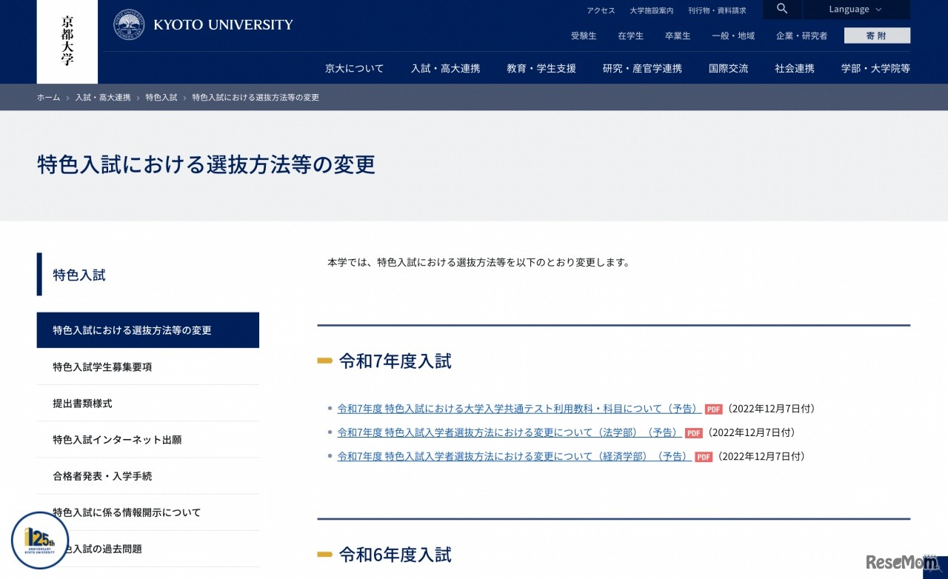
Task: Expand the 京大について menu
Action: [354, 68]
